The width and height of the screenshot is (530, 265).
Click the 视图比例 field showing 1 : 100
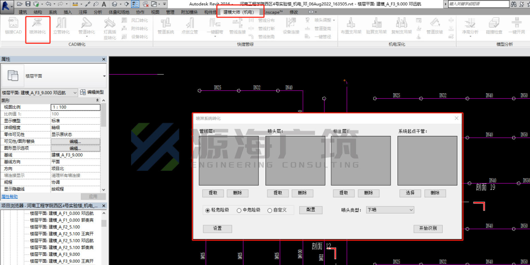tap(76, 107)
